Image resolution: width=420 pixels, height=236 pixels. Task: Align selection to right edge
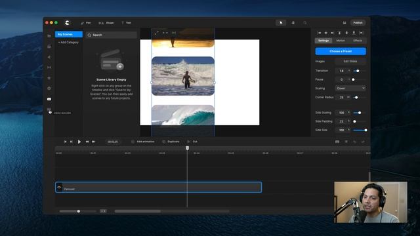point(333,33)
